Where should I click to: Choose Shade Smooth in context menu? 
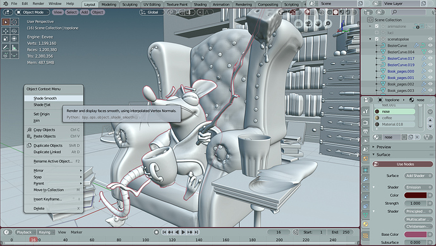[54, 98]
